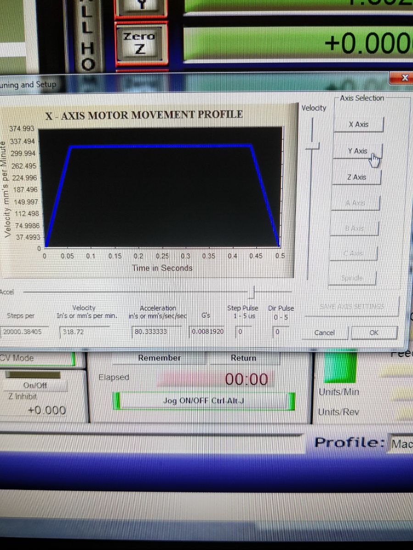Click the Z Inhibit +0.000 value

click(x=47, y=410)
